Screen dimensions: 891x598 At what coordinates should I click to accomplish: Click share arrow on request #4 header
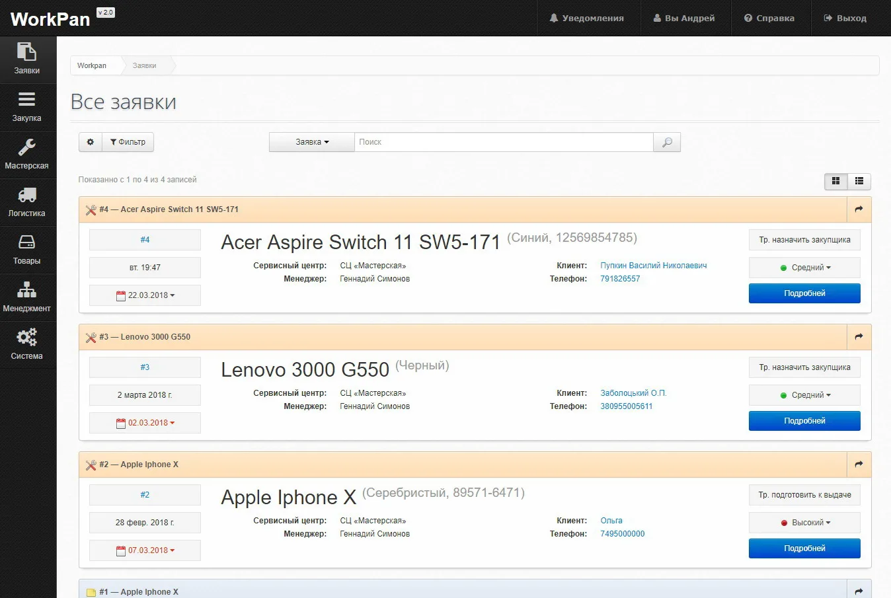click(x=859, y=209)
